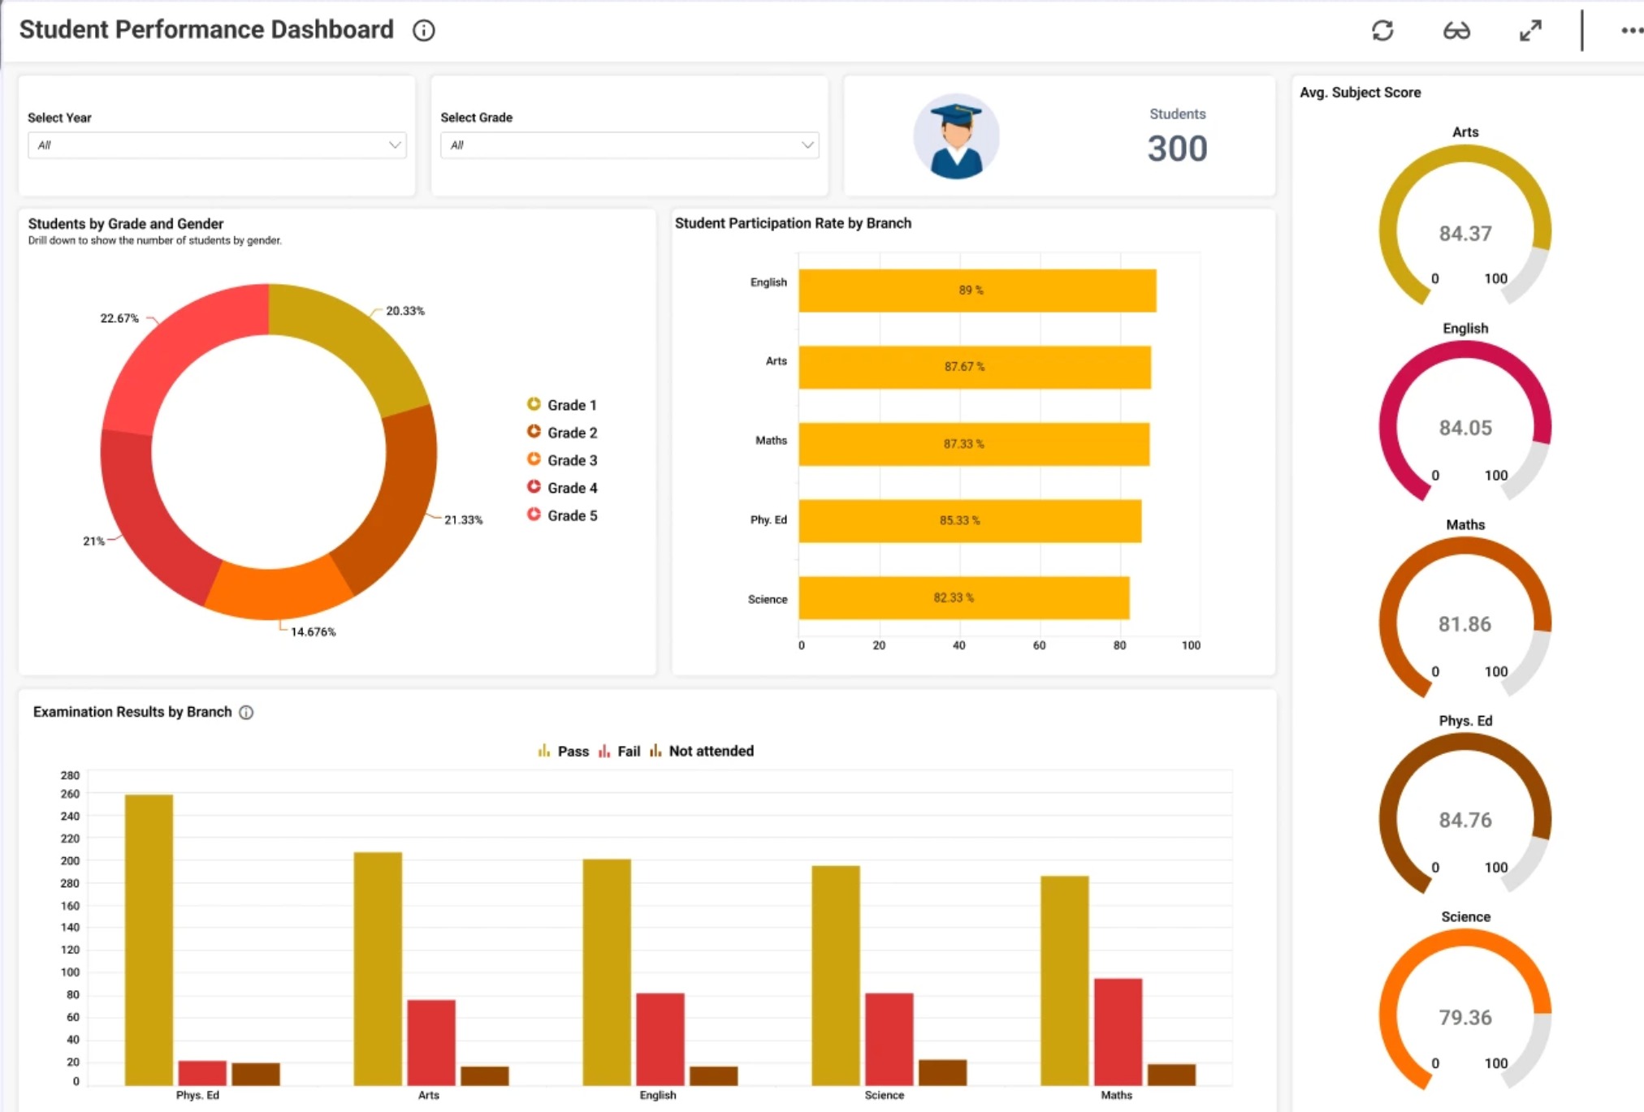
Task: Click the dashboard refresh icon
Action: [x=1382, y=31]
